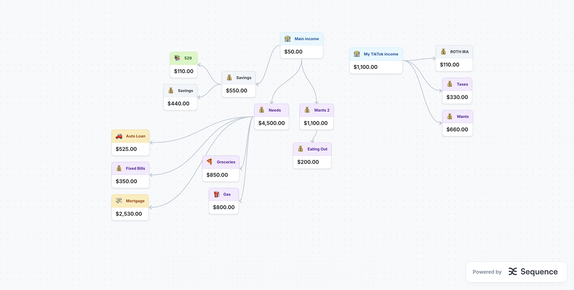Select the Gas node title
Screen dimensions: 574x290
click(227, 194)
